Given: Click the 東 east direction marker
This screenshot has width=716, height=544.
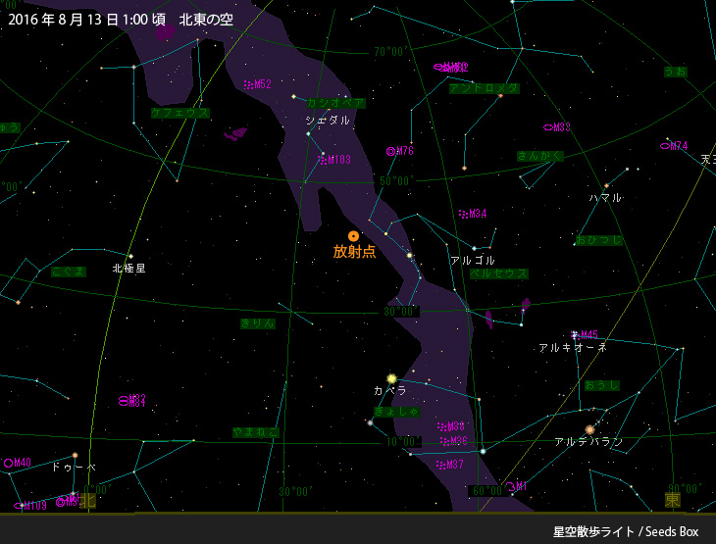Looking at the screenshot, I should pos(673,499).
